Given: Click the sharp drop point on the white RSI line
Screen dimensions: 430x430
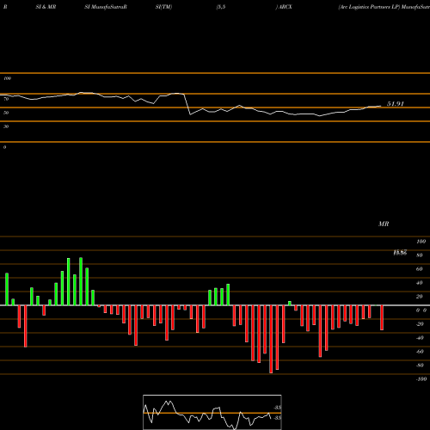Looking at the screenshot, I should [x=190, y=114].
